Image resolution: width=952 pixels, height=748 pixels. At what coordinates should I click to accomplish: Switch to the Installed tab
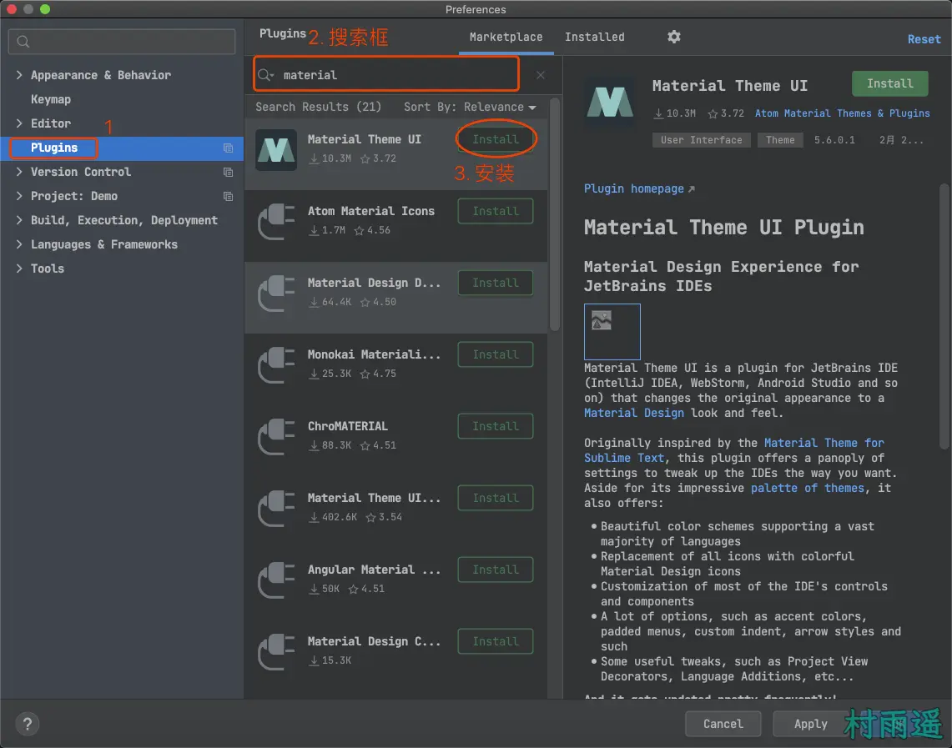(x=594, y=37)
